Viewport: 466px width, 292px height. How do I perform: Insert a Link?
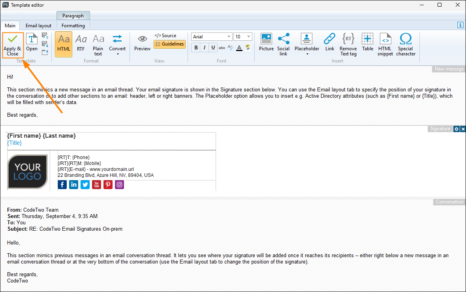click(329, 42)
